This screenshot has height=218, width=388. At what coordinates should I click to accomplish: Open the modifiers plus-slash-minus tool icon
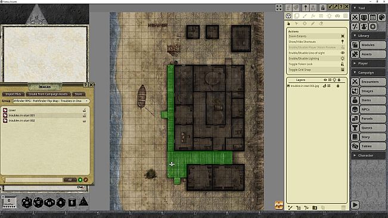(355, 26)
